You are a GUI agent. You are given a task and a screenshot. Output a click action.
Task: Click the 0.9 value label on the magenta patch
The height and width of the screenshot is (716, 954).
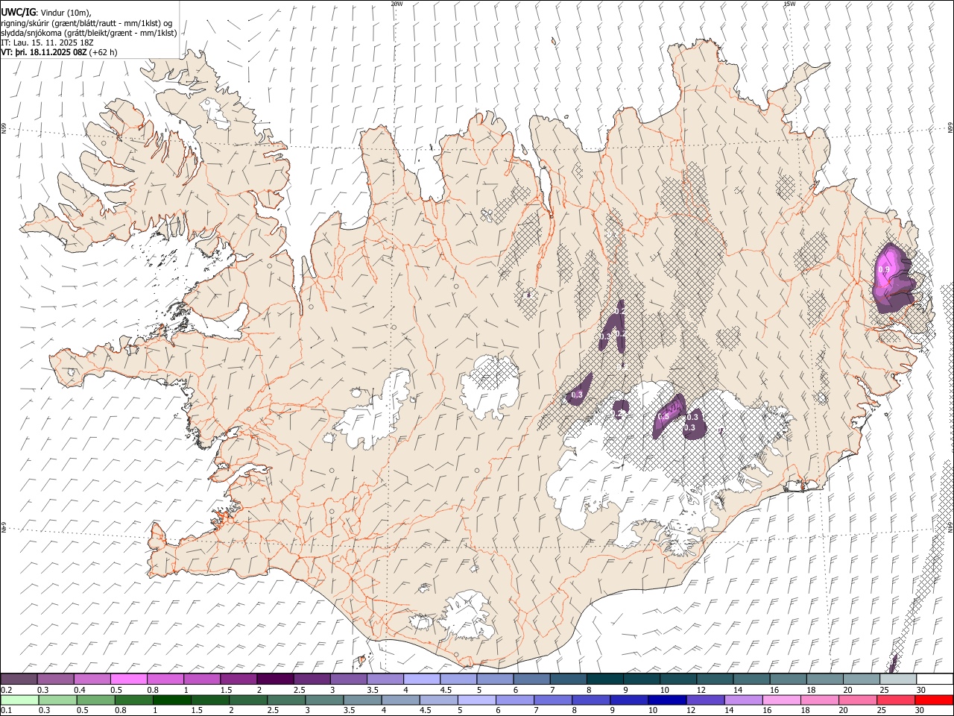pos(884,269)
